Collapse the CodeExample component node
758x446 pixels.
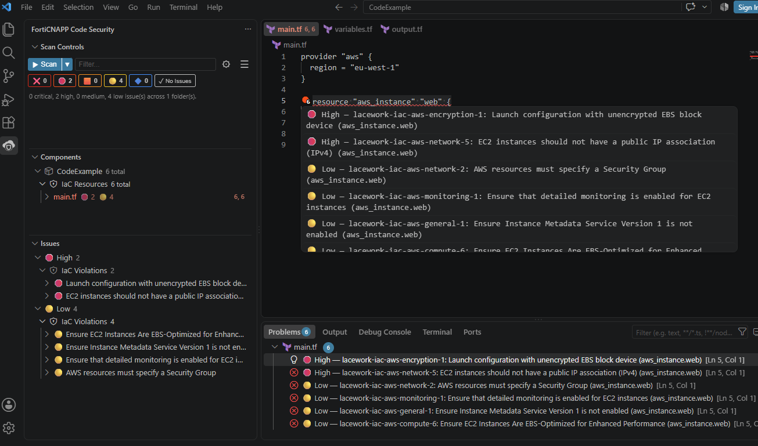[38, 172]
